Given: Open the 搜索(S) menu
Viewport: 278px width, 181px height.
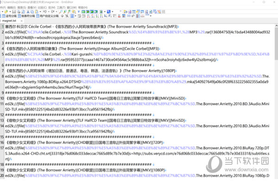Looking at the screenshot, I should (x=22, y=7).
